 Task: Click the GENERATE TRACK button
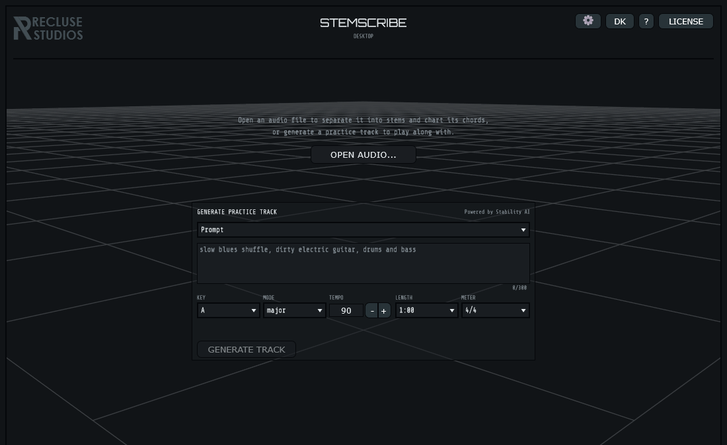pyautogui.click(x=247, y=350)
